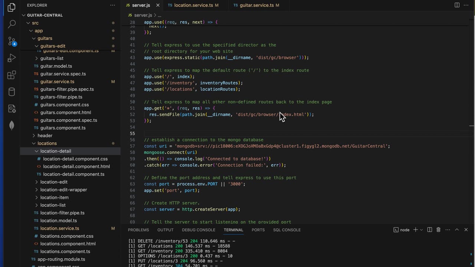Close the server.js editor tab

tap(158, 5)
